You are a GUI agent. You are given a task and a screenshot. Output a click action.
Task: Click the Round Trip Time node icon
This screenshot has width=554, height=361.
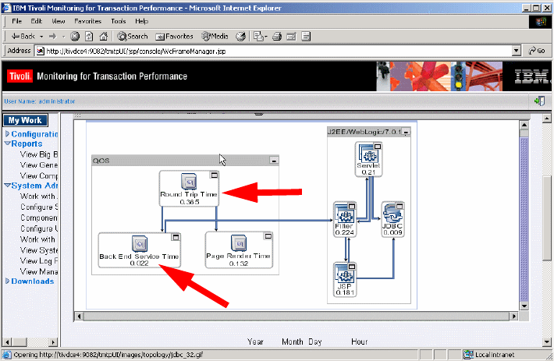click(x=189, y=182)
